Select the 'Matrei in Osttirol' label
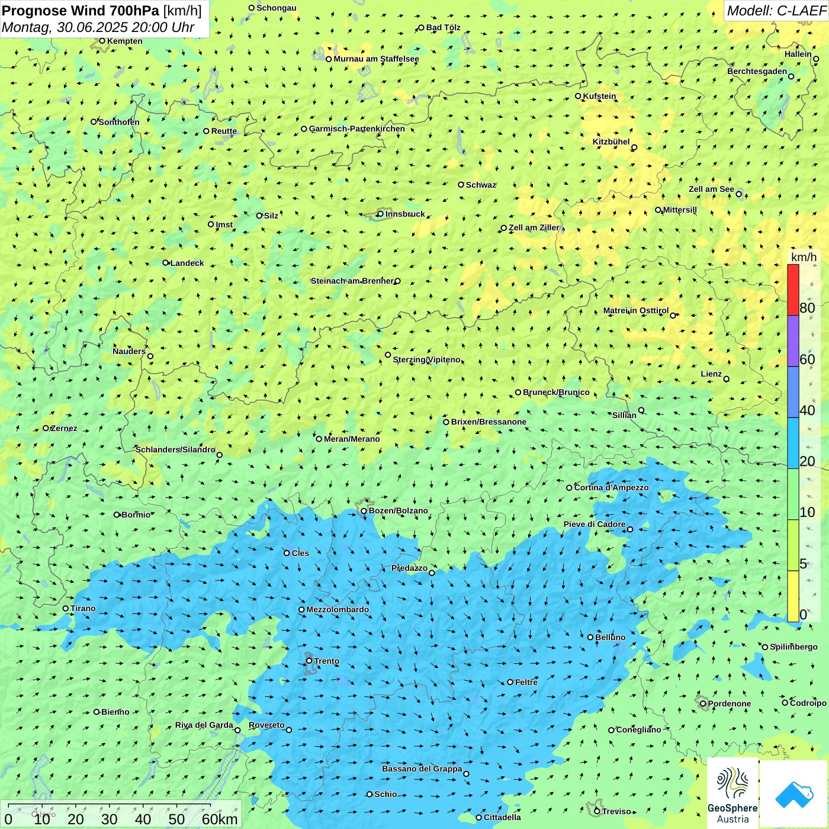 point(636,310)
